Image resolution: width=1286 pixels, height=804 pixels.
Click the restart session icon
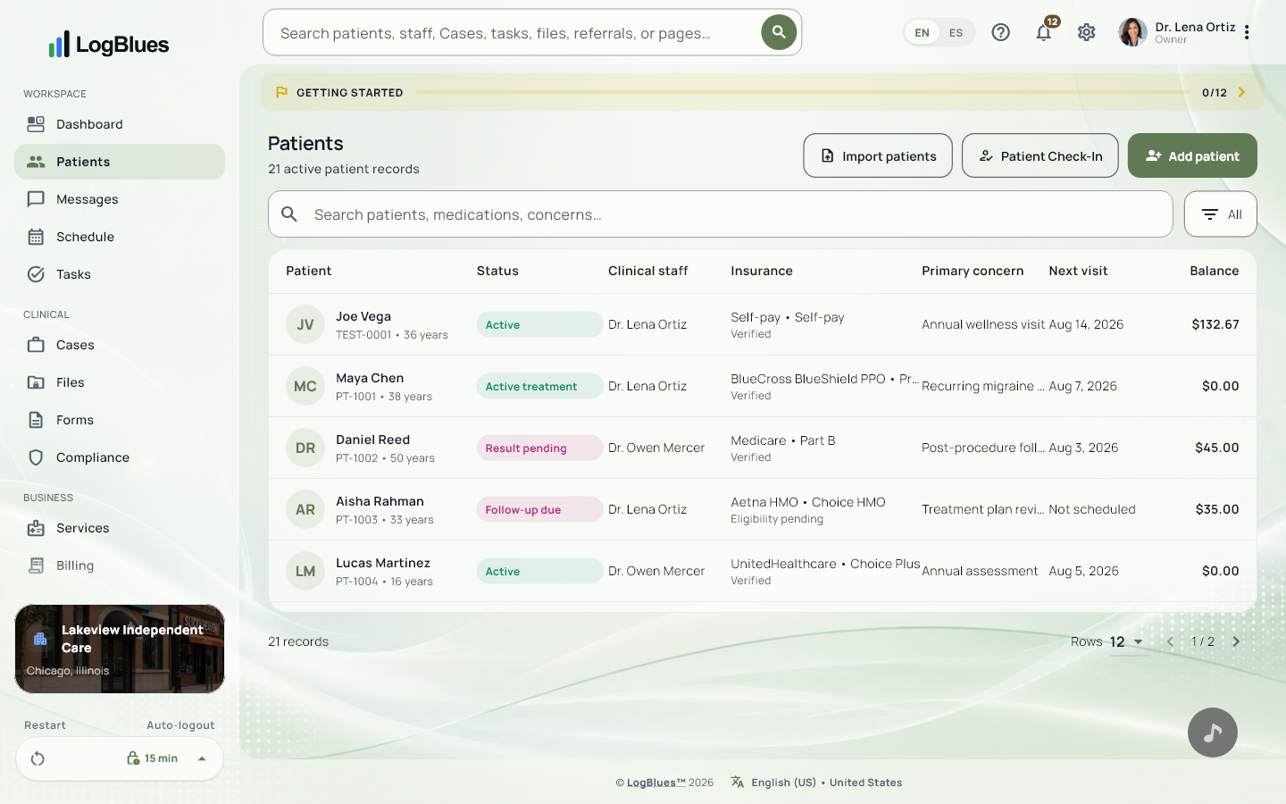(38, 758)
